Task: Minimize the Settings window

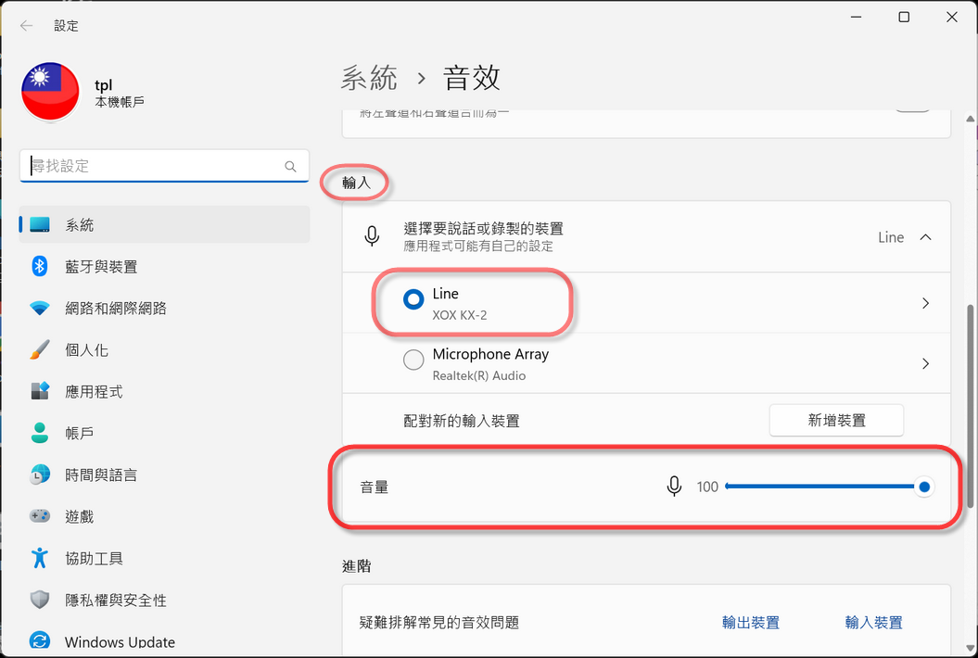Action: [x=856, y=17]
